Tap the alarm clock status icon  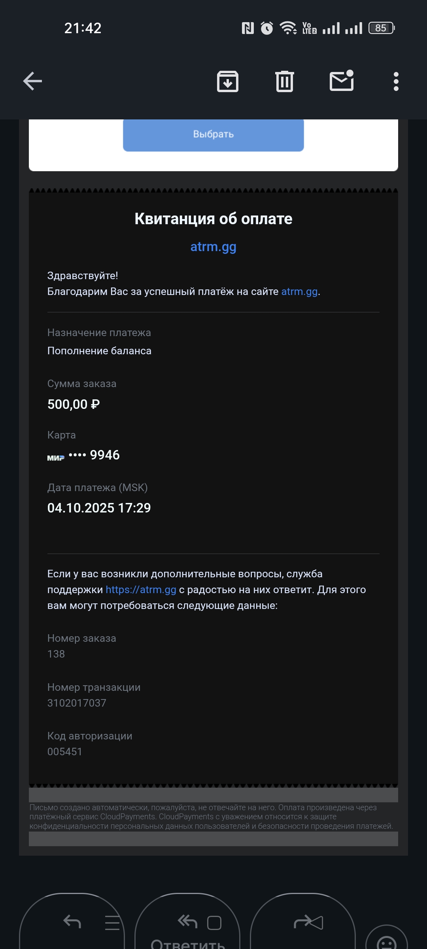pyautogui.click(x=267, y=28)
